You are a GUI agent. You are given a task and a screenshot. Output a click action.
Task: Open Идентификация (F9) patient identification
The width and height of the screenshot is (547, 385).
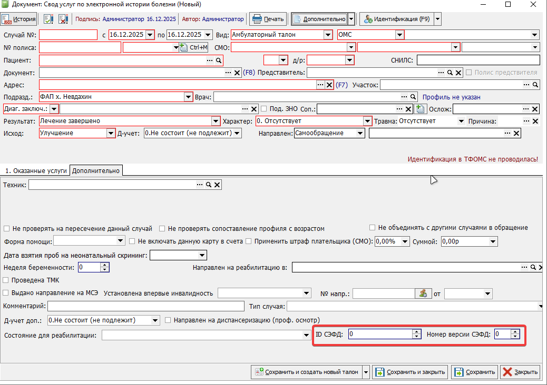tap(396, 19)
